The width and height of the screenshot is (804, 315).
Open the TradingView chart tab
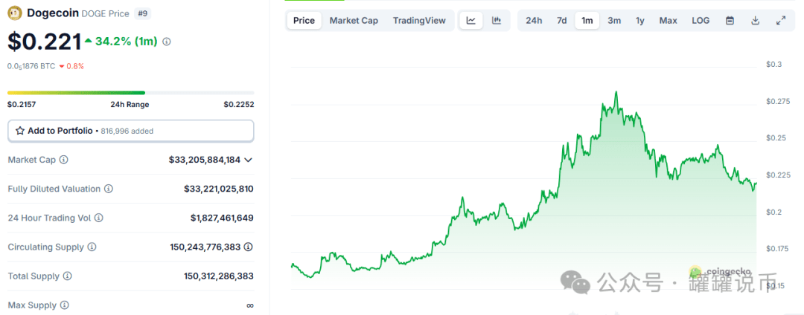pyautogui.click(x=419, y=21)
